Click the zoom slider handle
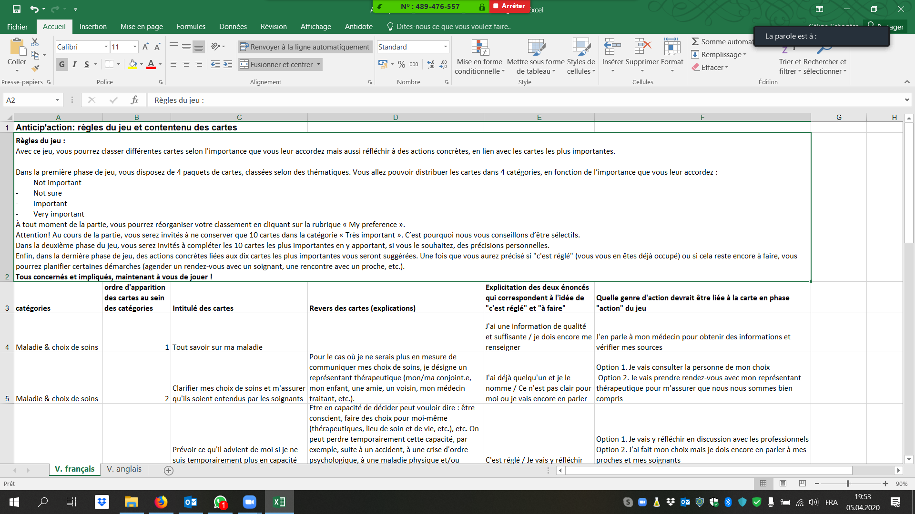Viewport: 915px width, 514px height. point(848,484)
